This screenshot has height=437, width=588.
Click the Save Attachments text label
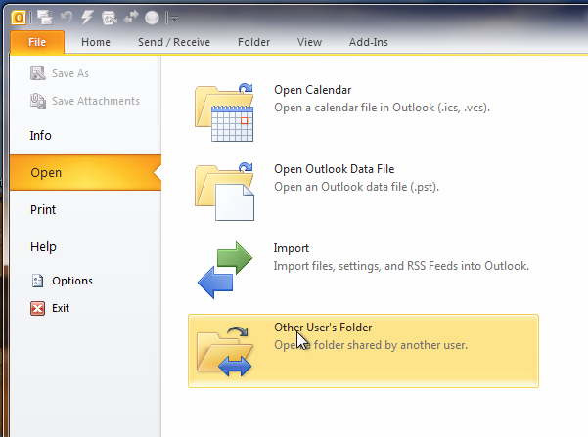(x=96, y=101)
